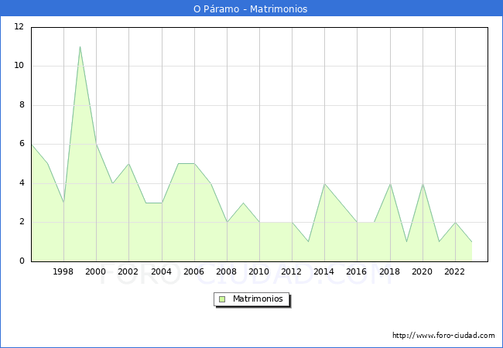Click the 1999 peak point at value 11

pos(80,46)
